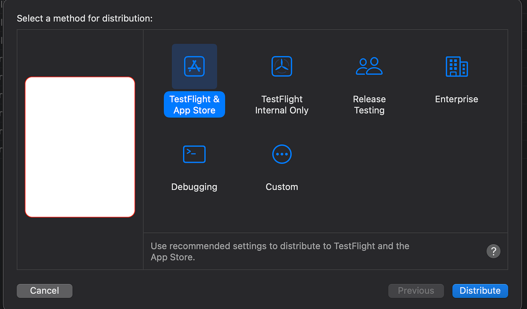This screenshot has width=527, height=309.
Task: Select the Debugging terminal icon
Action: click(x=194, y=154)
